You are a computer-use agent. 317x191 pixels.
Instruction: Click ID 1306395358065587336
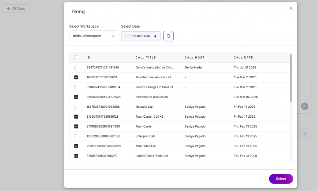[103, 136]
